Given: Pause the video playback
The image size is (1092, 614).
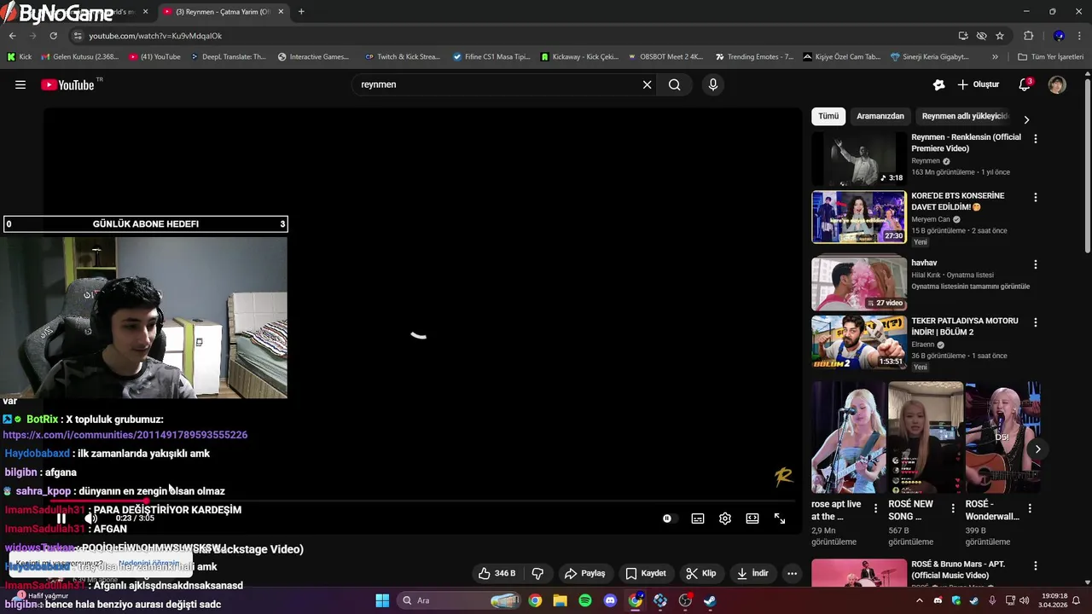Looking at the screenshot, I should [x=61, y=518].
